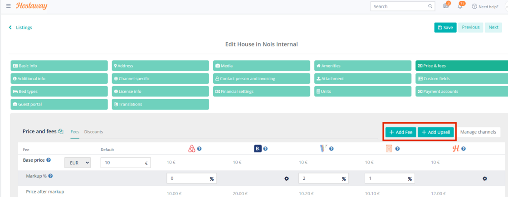Open the Custom fields section
Screen dimensions: 508x197
pos(462,79)
